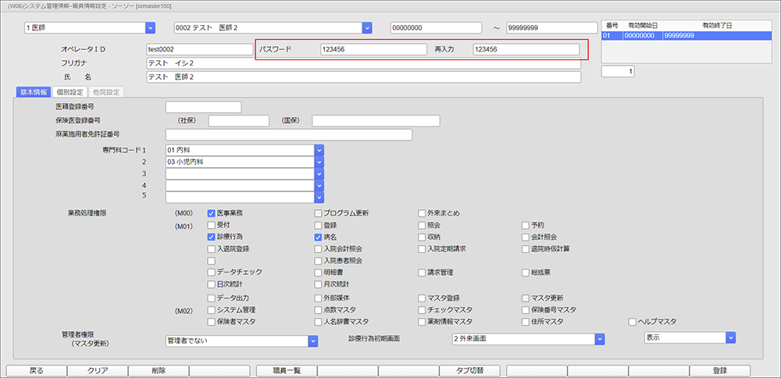Screen dimensions: 781x378
Task: Check the 保険番号マスタ checkbox
Action: [x=526, y=310]
